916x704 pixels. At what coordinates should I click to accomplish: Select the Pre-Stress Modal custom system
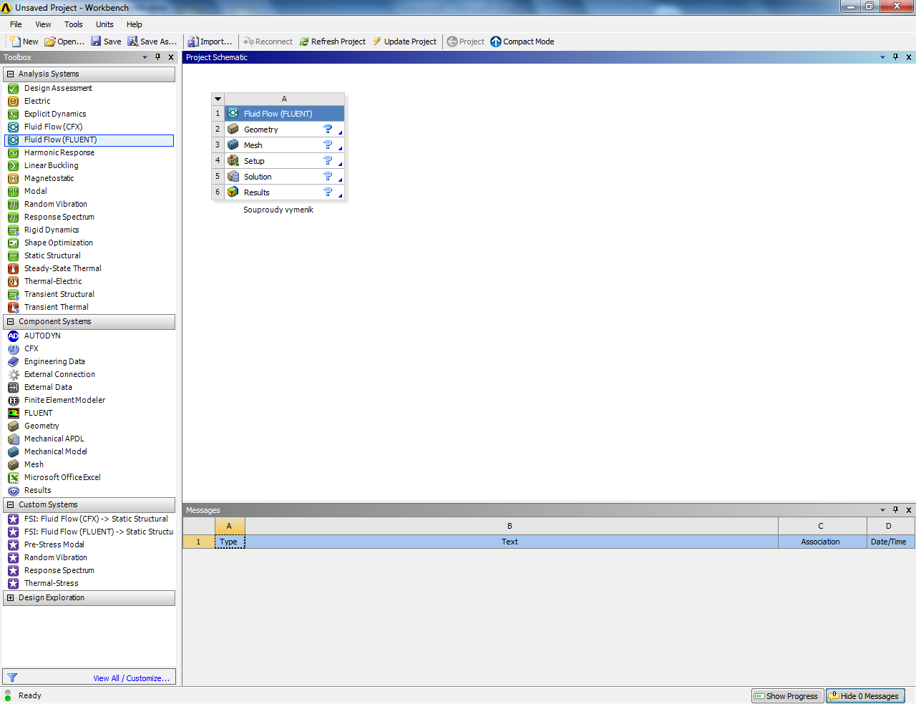89,544
